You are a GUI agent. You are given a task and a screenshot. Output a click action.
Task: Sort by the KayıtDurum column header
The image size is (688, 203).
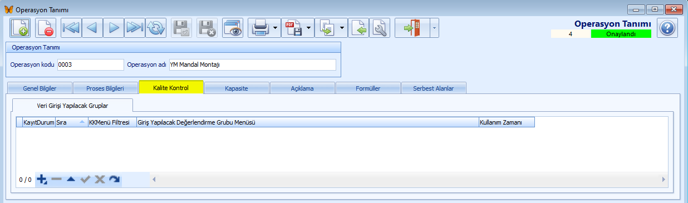click(x=38, y=122)
